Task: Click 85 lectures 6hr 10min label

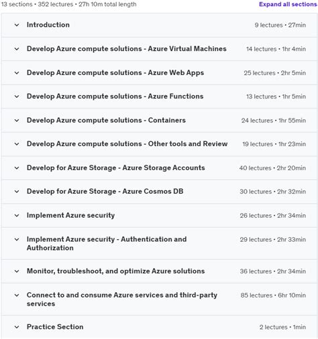Action: tap(273, 295)
